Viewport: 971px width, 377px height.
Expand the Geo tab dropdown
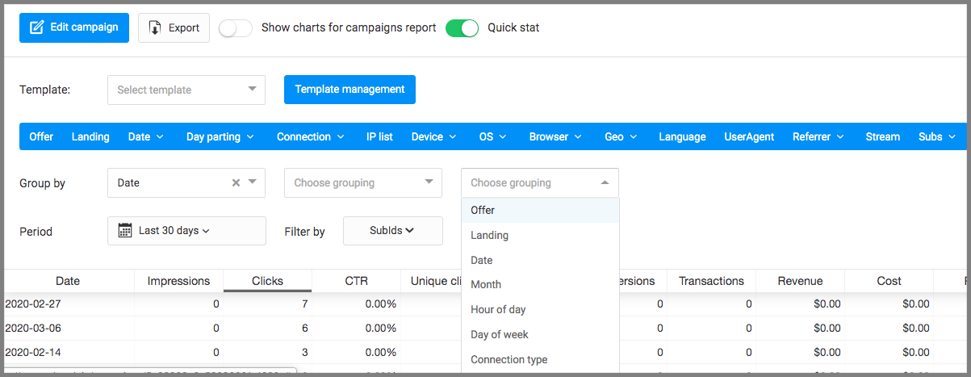coord(620,137)
